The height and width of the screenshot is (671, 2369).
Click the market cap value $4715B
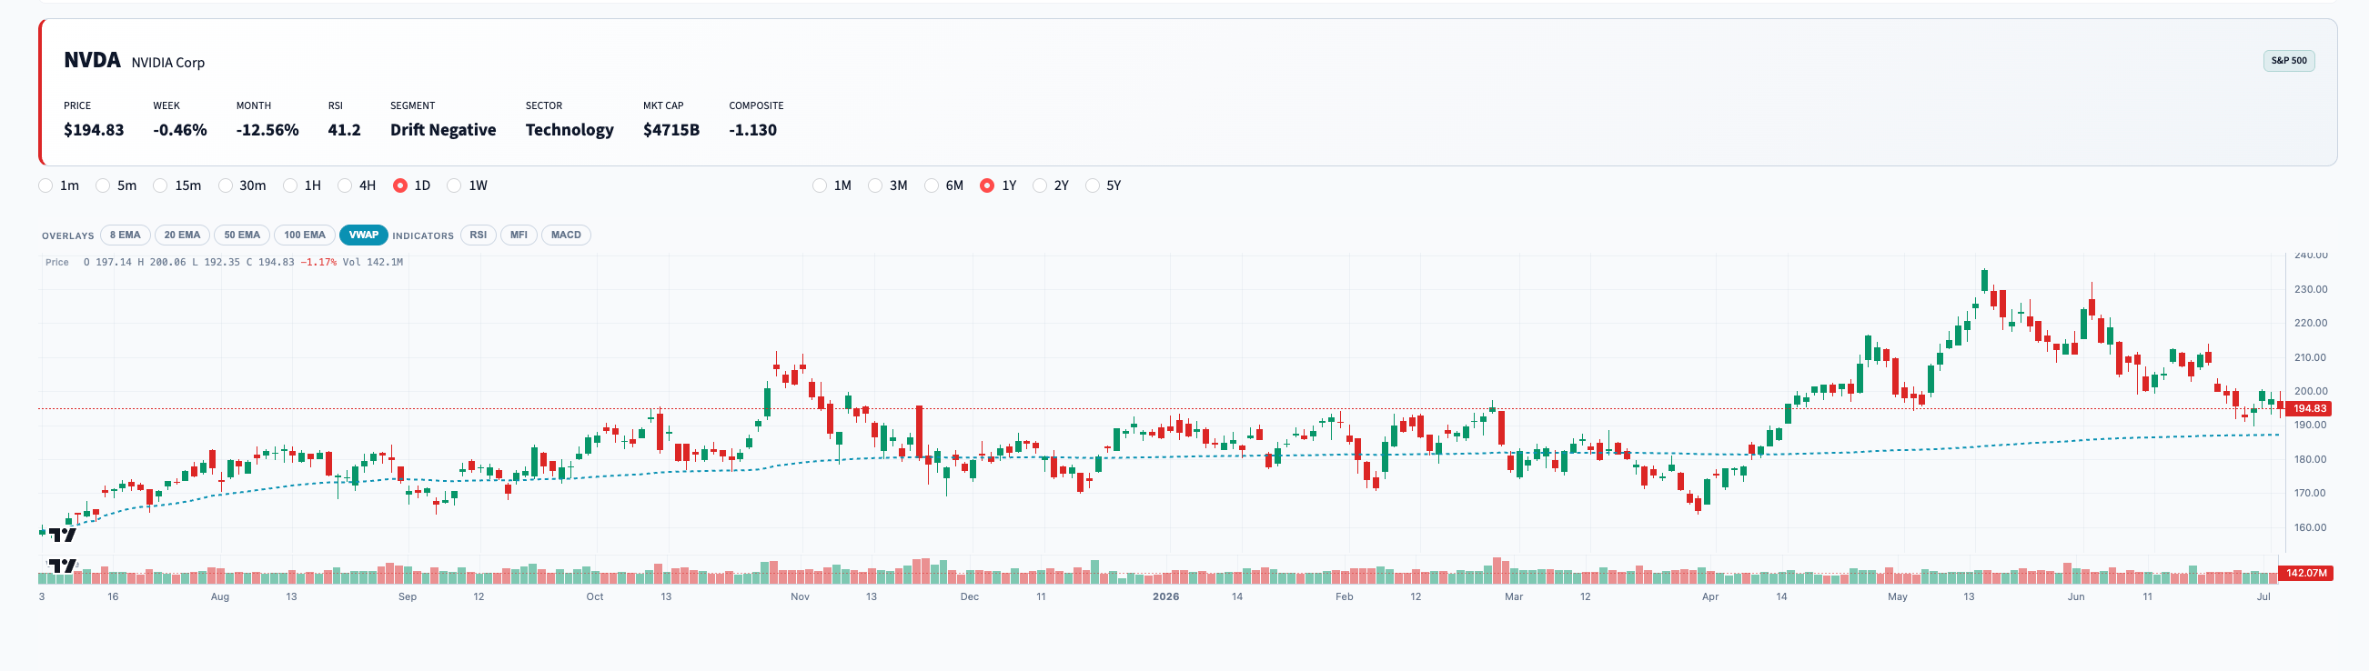click(x=671, y=131)
